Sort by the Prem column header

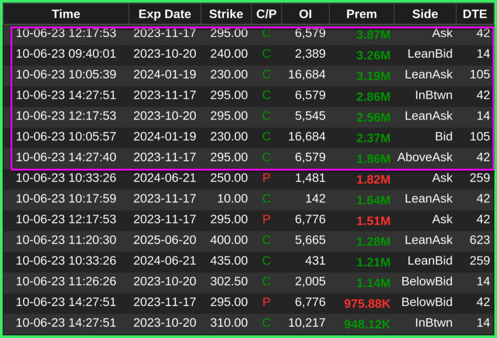(362, 14)
